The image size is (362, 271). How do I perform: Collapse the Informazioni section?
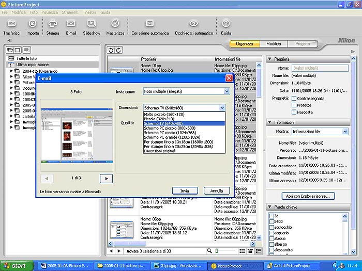pos(269,122)
